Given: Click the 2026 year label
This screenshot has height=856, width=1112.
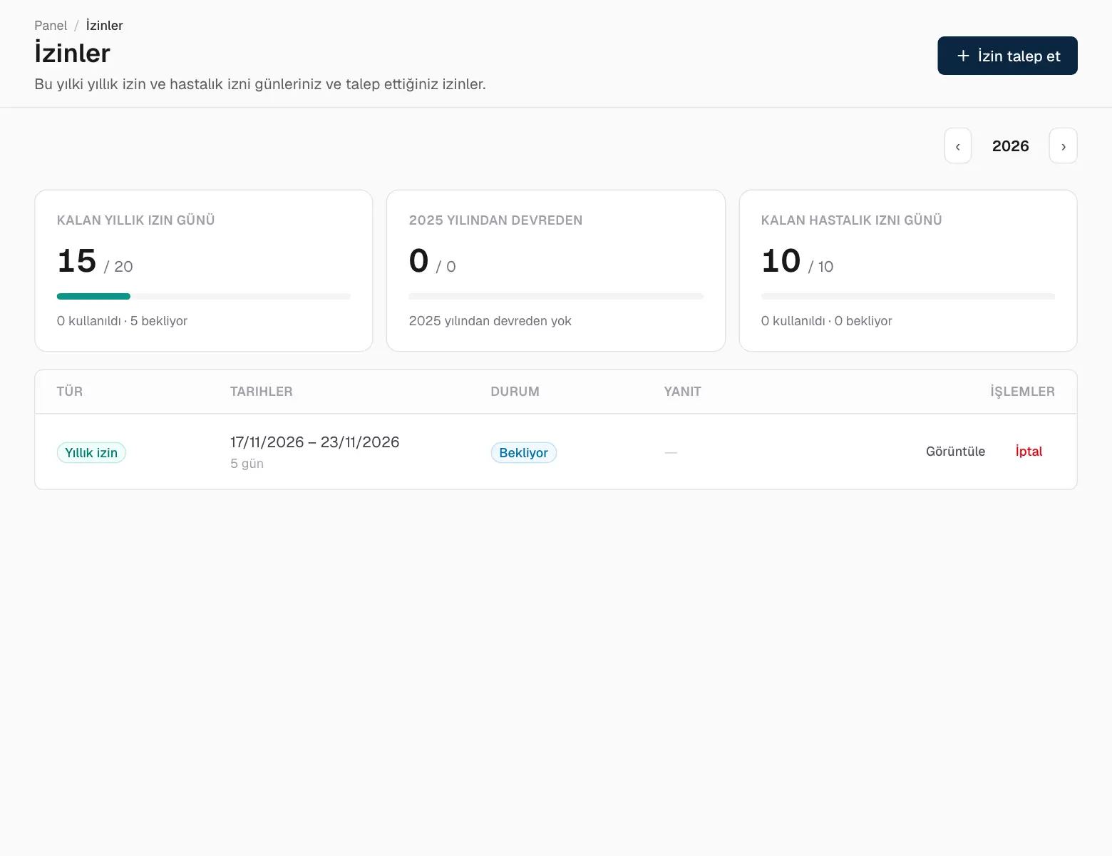Looking at the screenshot, I should (x=1010, y=146).
